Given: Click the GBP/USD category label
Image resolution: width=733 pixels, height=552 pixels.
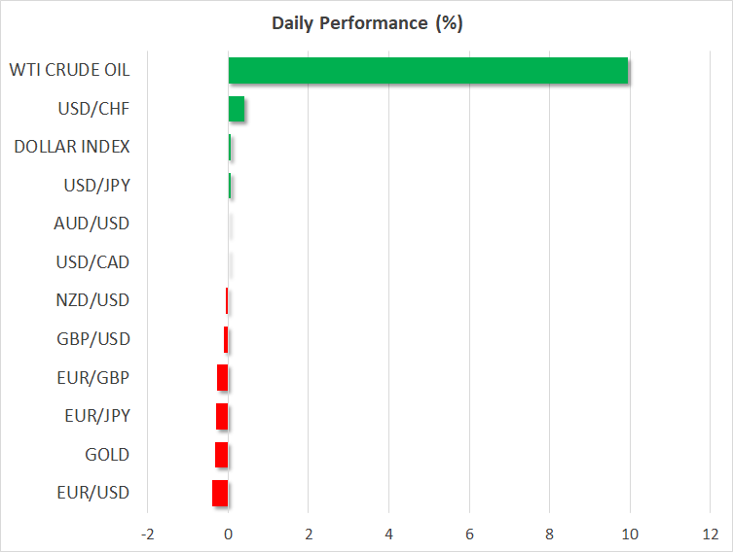Looking at the screenshot, I should 93,339.
